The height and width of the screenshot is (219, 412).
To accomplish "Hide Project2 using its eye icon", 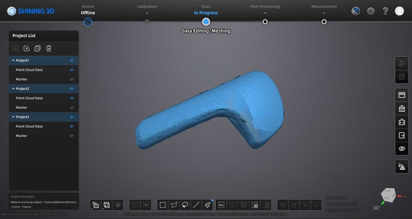I will tap(72, 89).
